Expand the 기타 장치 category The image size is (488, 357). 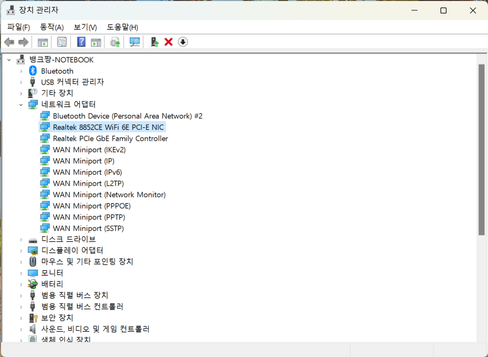(21, 93)
